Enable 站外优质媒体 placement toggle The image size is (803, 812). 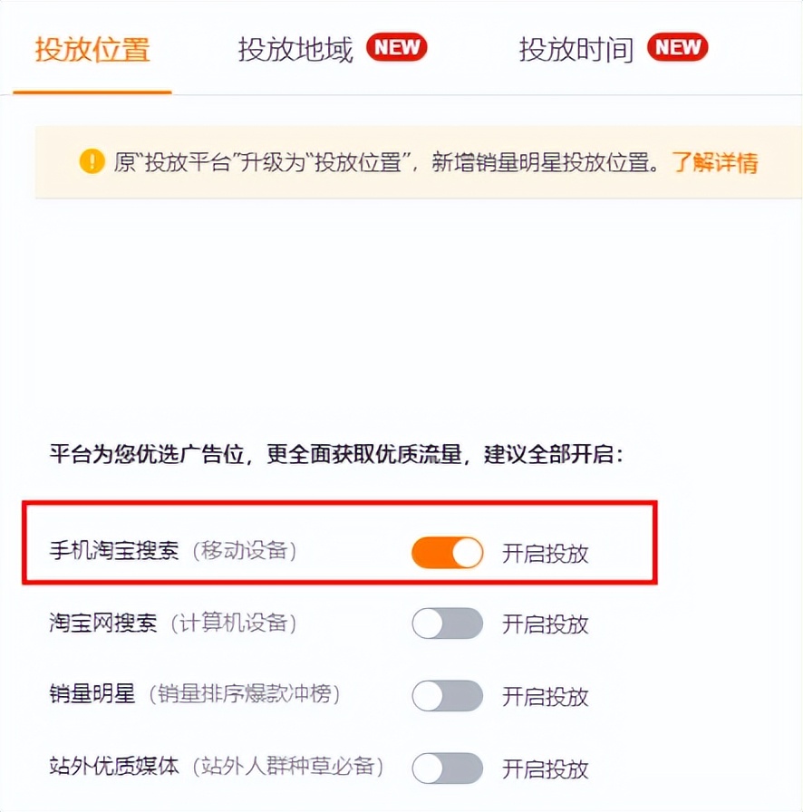pyautogui.click(x=446, y=767)
